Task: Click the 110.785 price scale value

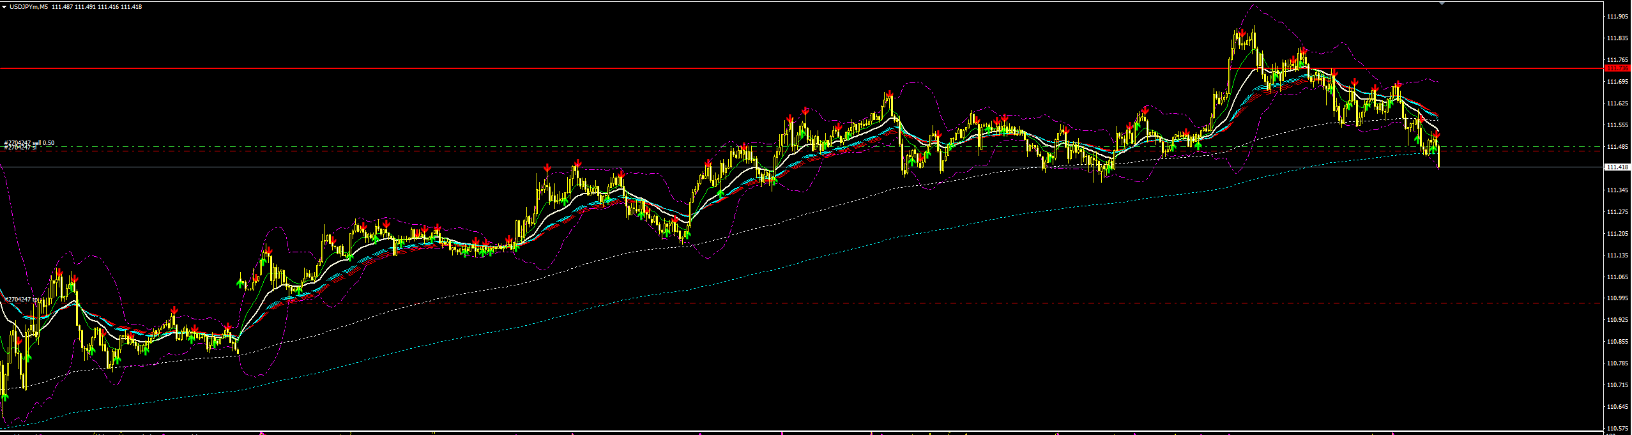Action: click(x=1617, y=363)
